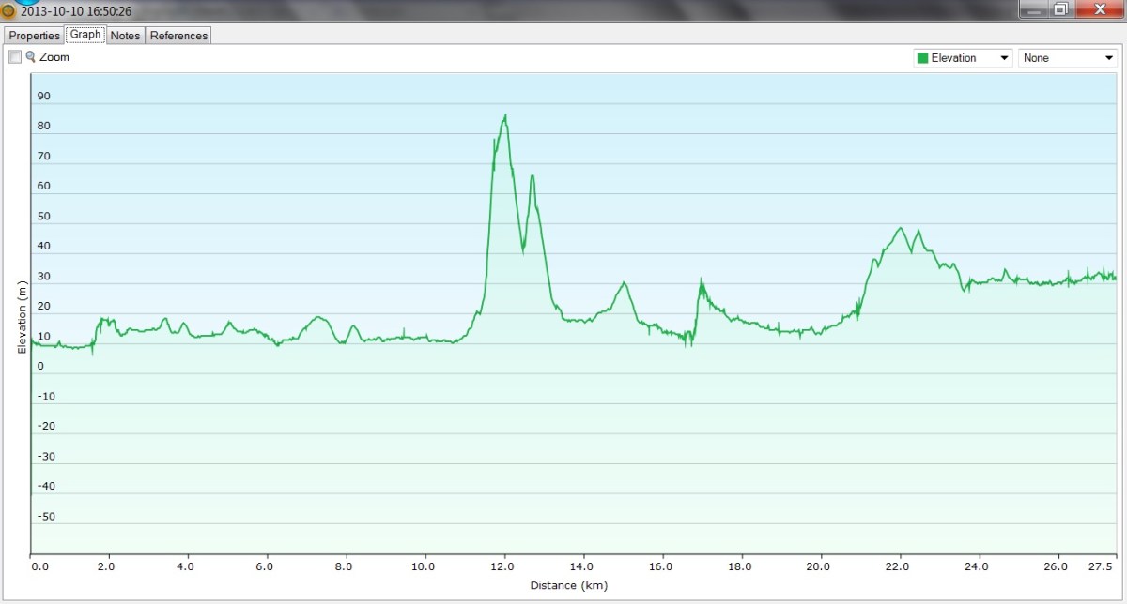Select the Graph tab

tap(85, 35)
